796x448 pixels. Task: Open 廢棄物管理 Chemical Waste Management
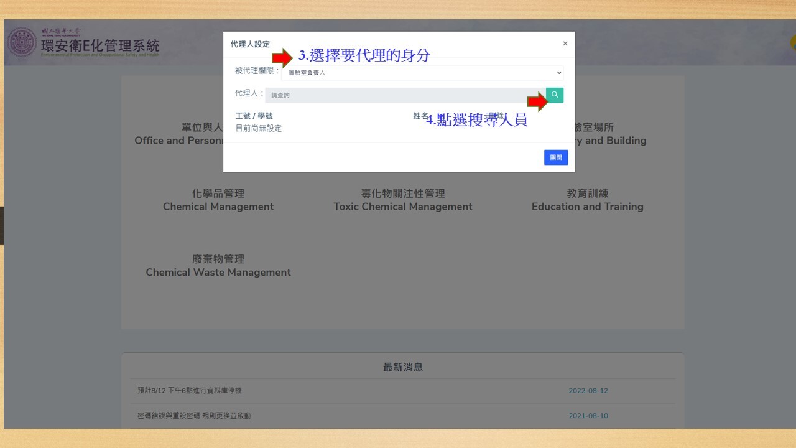point(218,266)
